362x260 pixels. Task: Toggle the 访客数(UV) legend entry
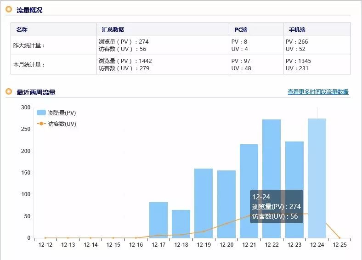pyautogui.click(x=57, y=124)
